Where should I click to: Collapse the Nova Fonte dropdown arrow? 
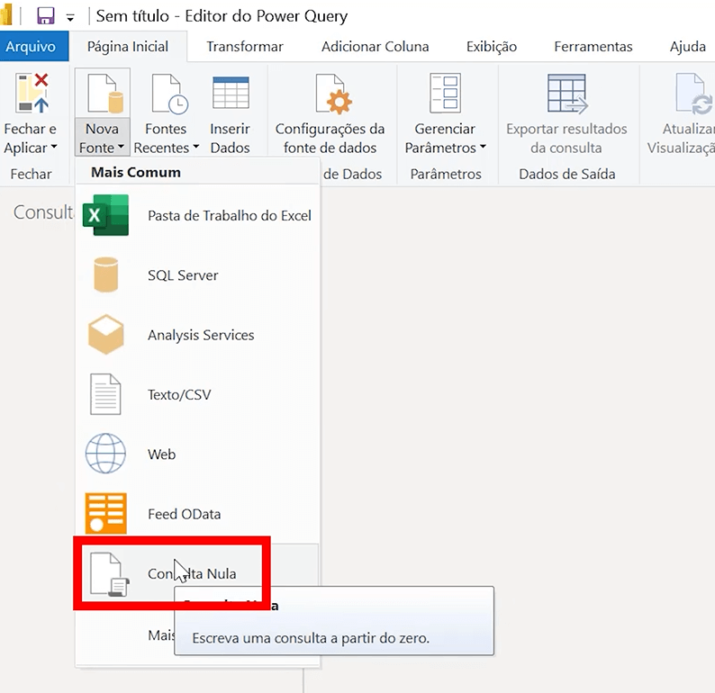pos(121,147)
